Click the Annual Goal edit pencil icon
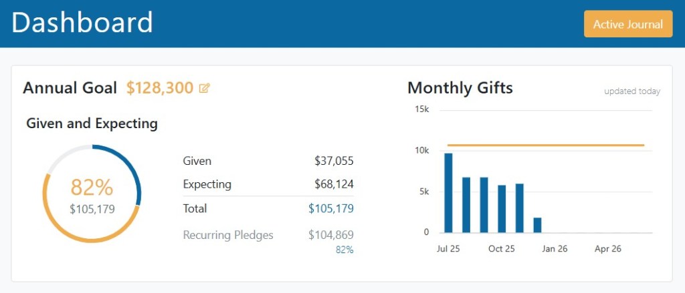The width and height of the screenshot is (685, 293). pyautogui.click(x=205, y=88)
